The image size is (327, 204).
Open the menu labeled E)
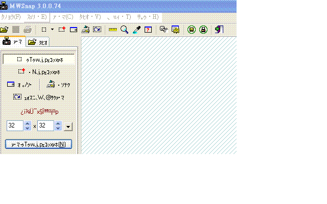point(37,17)
